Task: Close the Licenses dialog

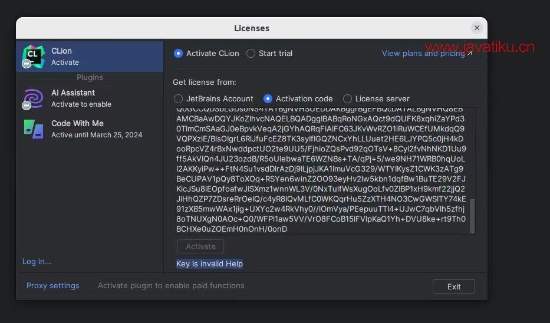Action: (477, 28)
